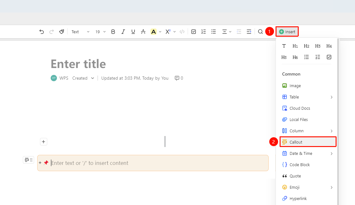Open the Table submenu
Image resolution: width=355 pixels, height=205 pixels.
[x=307, y=97]
